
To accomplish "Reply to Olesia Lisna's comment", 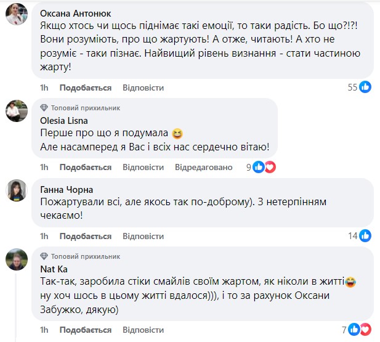I will (143, 168).
